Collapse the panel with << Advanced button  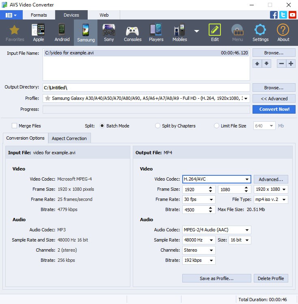coord(274,99)
